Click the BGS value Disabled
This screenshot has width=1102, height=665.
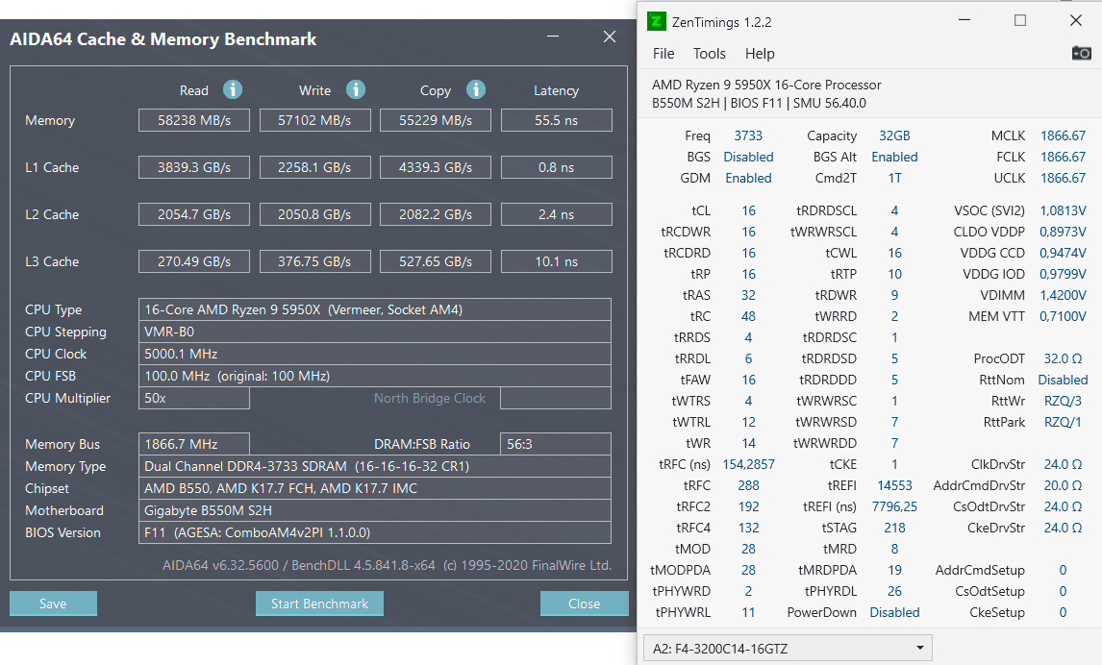tap(748, 157)
